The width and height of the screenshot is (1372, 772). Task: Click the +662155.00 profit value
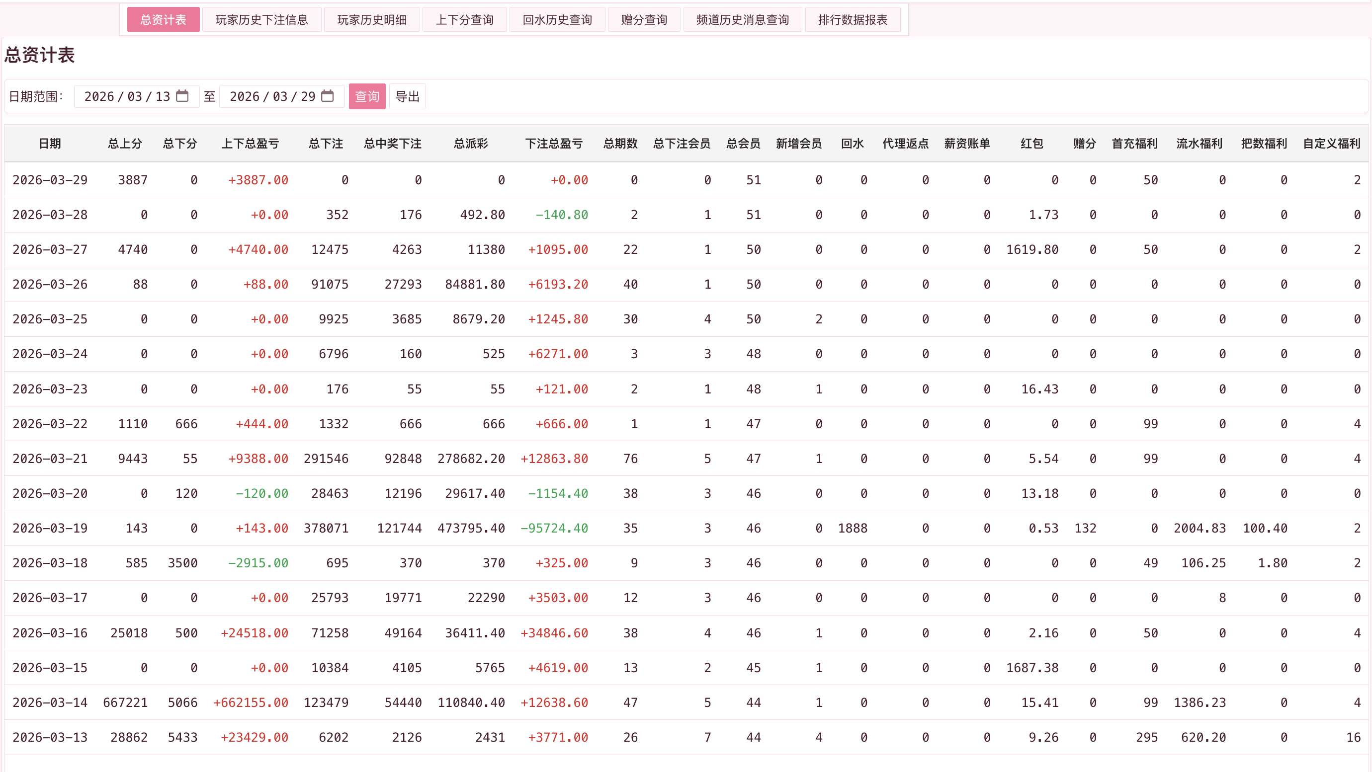click(x=251, y=702)
